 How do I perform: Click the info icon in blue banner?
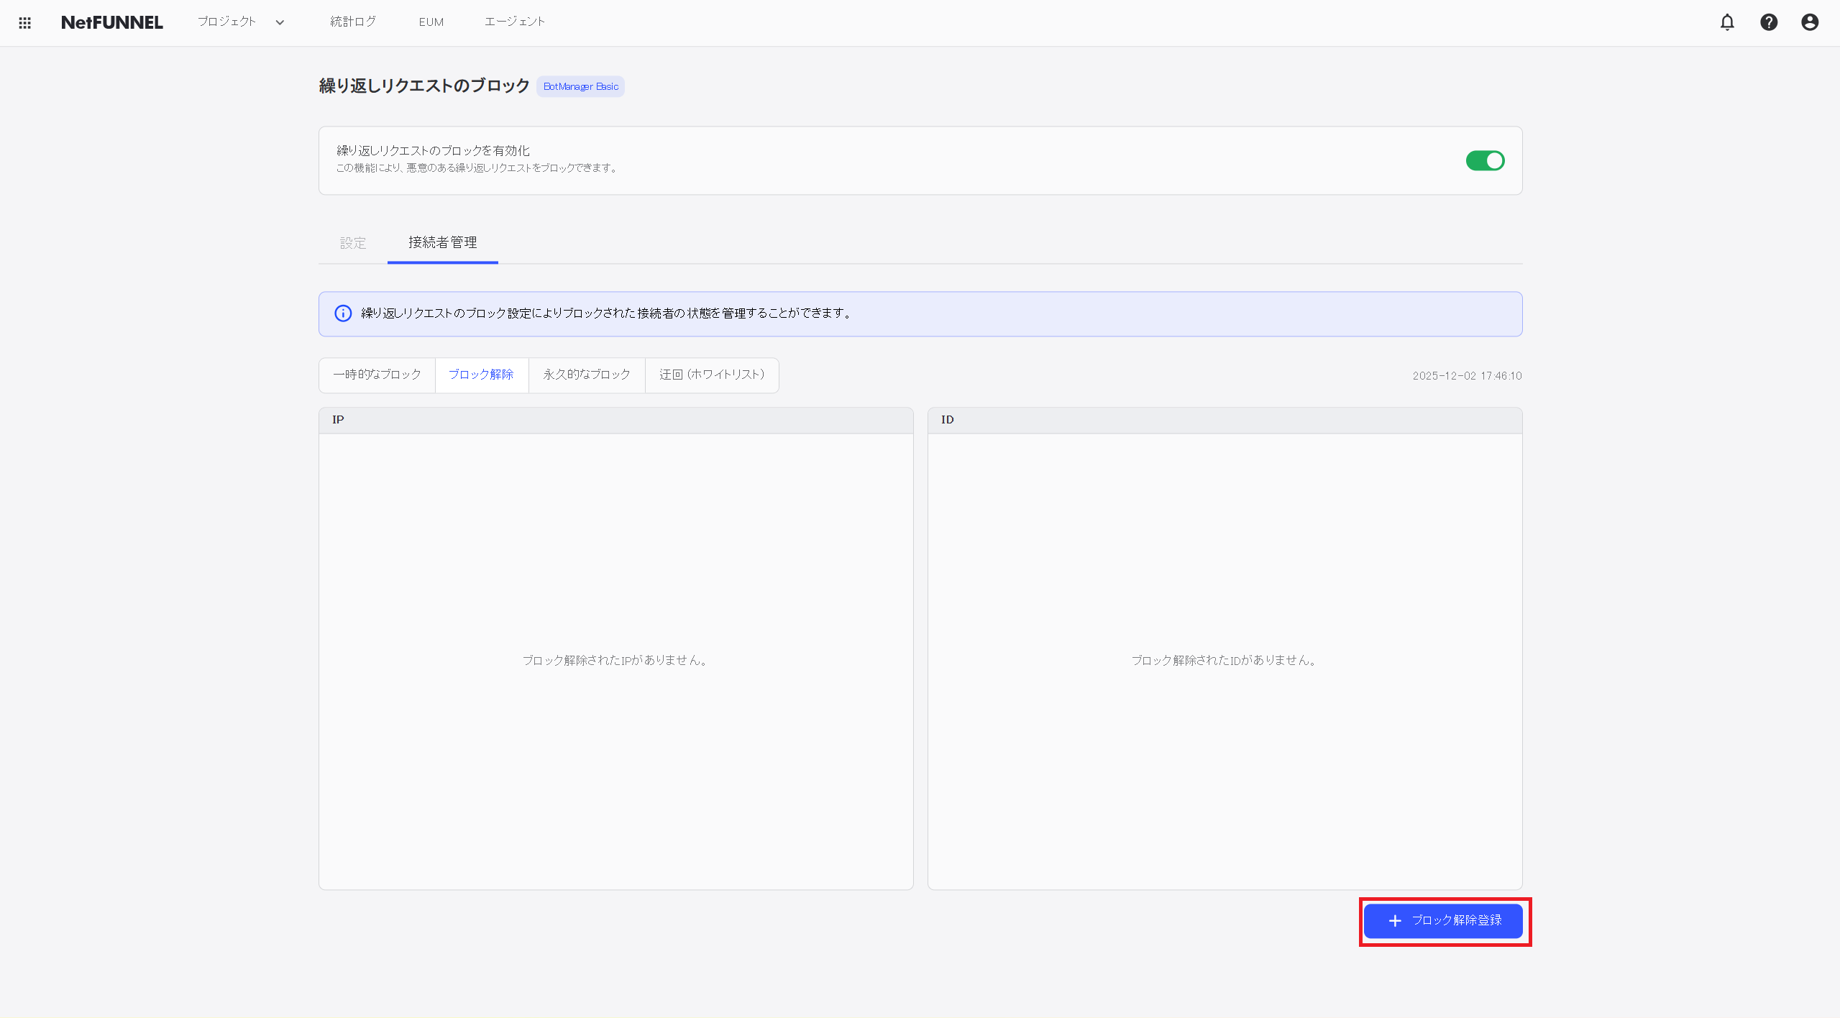(343, 313)
